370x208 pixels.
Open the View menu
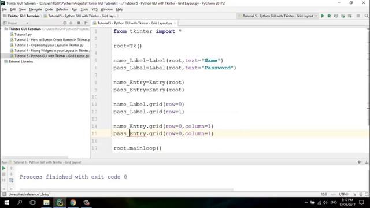pyautogui.click(x=23, y=9)
